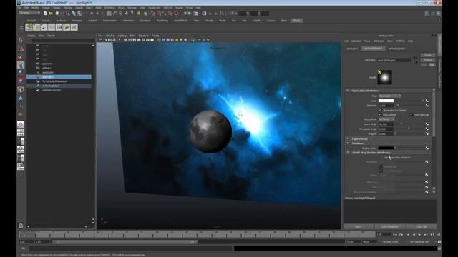
Task: Switch to four view layout
Action: pos(21,133)
